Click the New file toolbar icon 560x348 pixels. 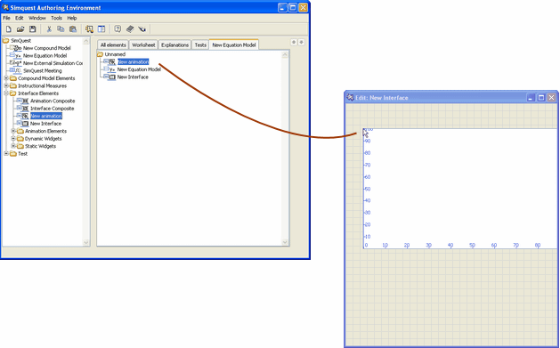tap(9, 28)
